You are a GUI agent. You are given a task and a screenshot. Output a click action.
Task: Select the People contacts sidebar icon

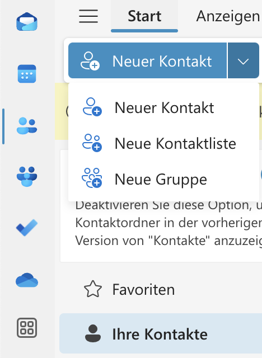(27, 126)
